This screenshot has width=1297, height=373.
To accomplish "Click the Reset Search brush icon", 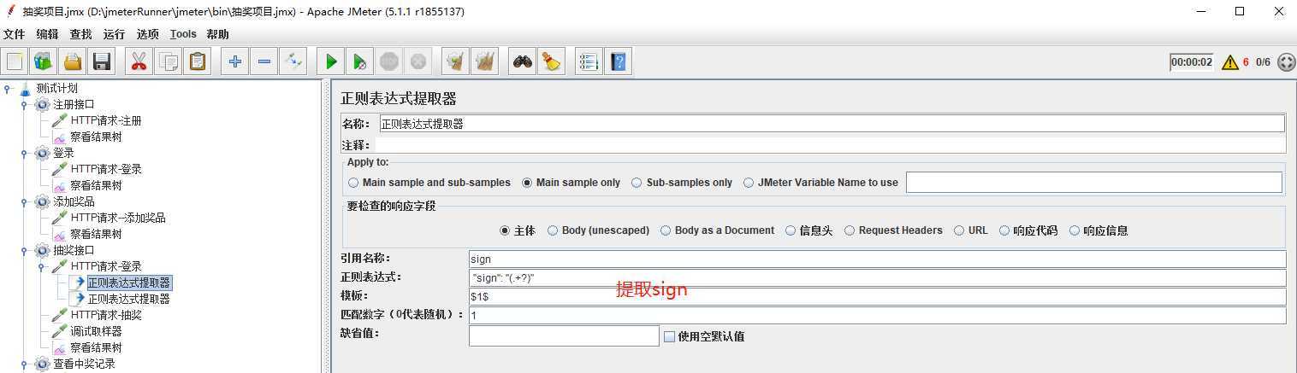I will coord(551,61).
